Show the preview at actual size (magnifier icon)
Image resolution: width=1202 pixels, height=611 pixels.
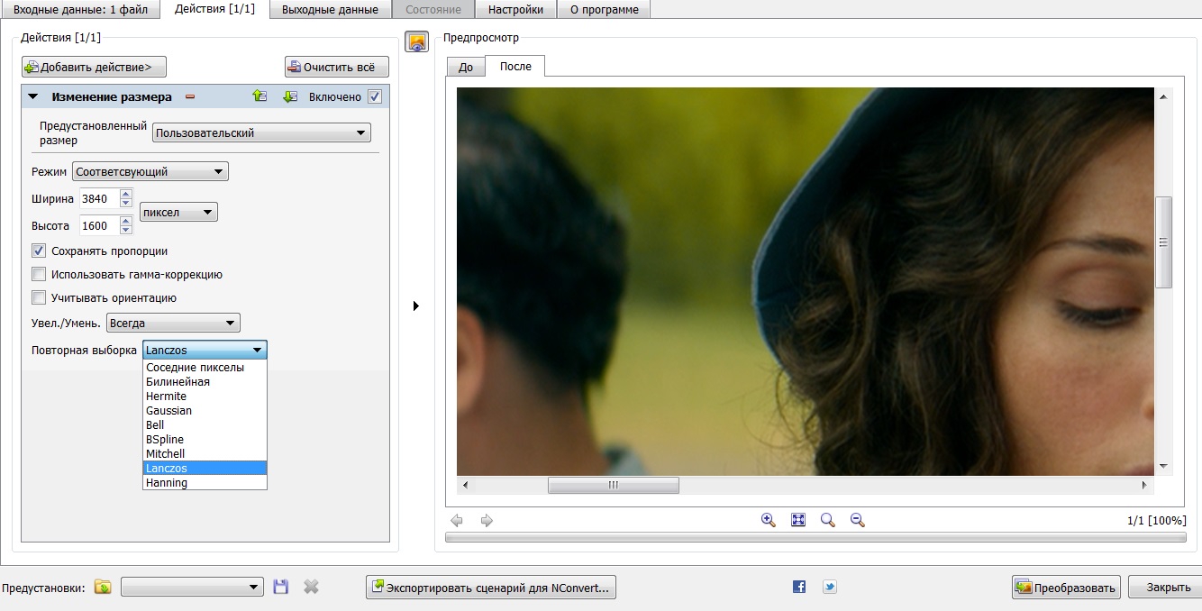[x=827, y=520]
